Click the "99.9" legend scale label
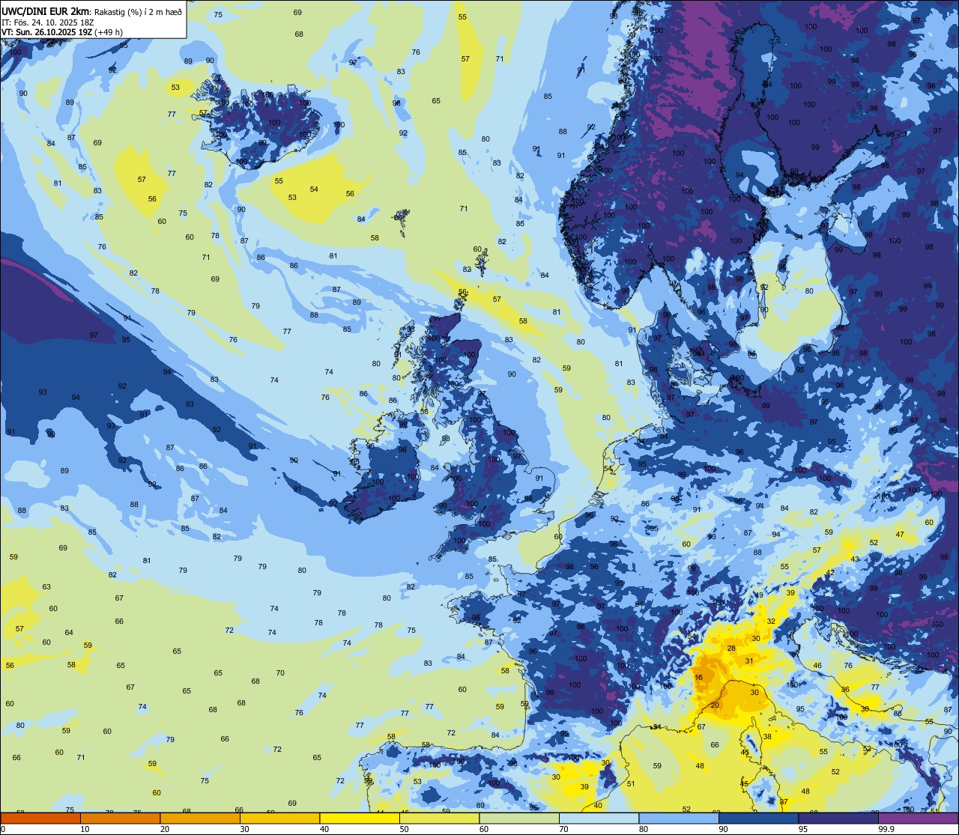 (886, 829)
